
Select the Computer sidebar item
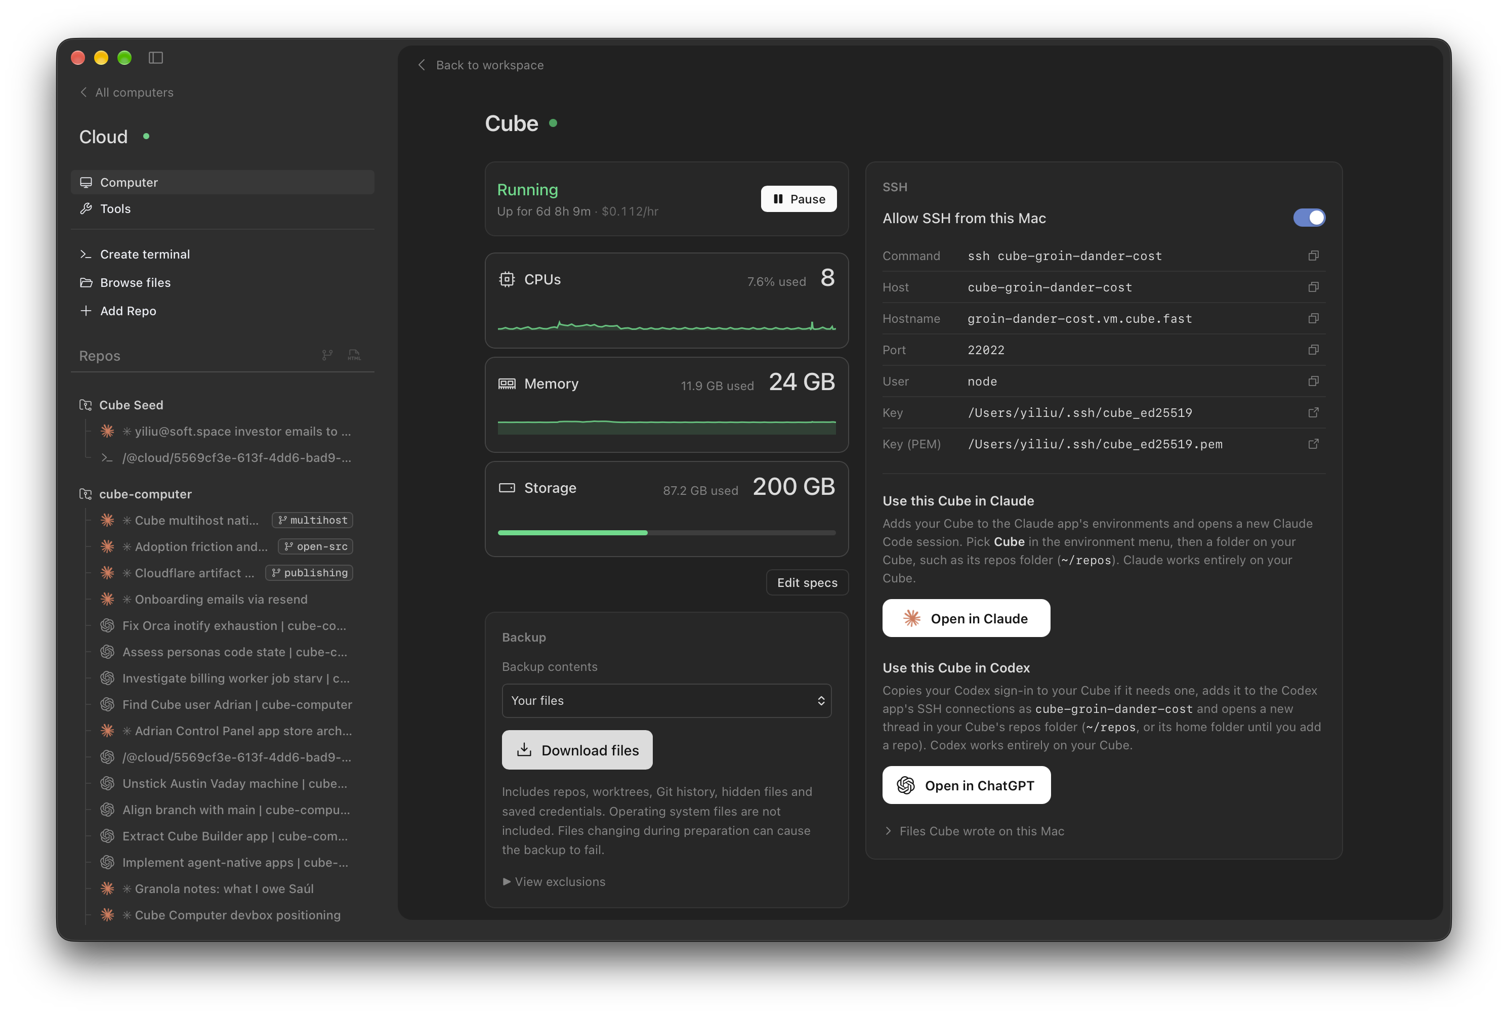[x=222, y=182]
